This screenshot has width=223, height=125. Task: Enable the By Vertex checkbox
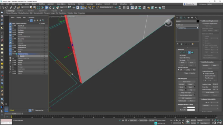179,56
